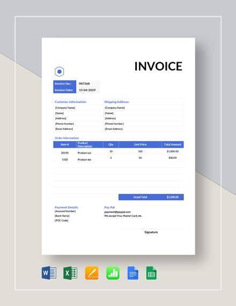Click the Signature line label
The height and width of the screenshot is (306, 236).
coord(151,232)
